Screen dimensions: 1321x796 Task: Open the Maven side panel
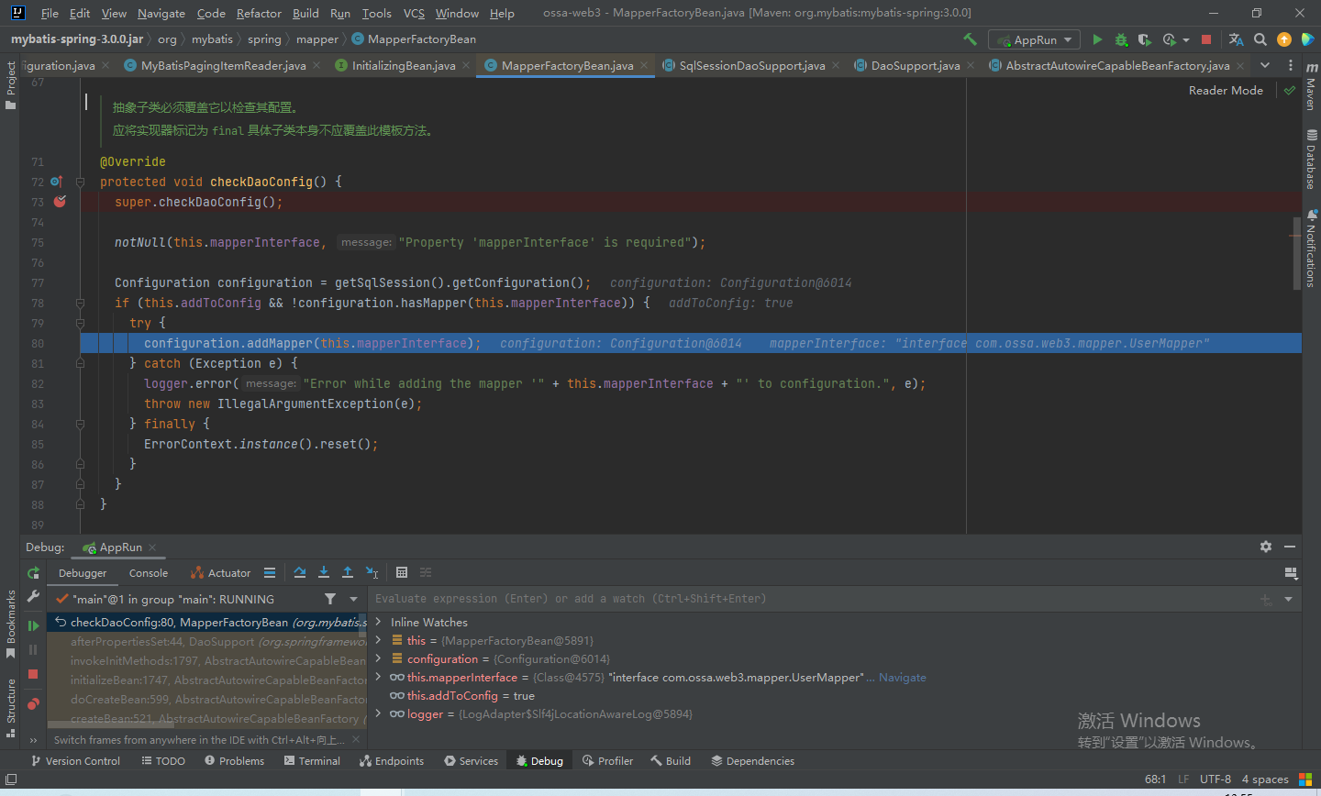tap(1311, 87)
